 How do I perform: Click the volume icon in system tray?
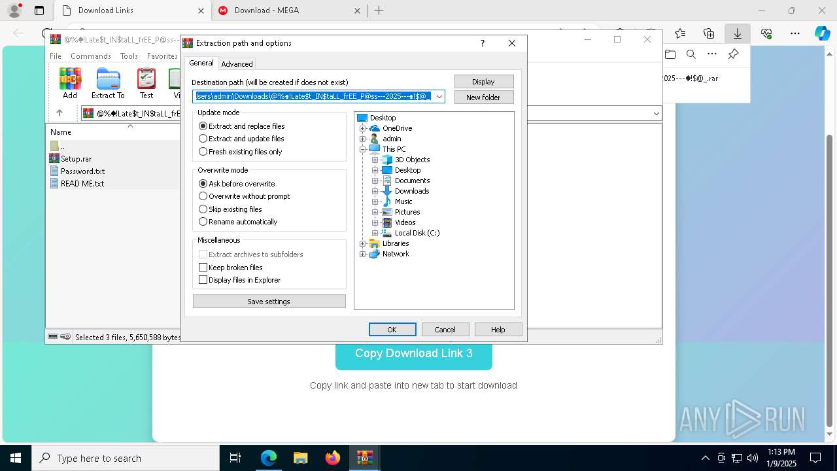click(753, 458)
